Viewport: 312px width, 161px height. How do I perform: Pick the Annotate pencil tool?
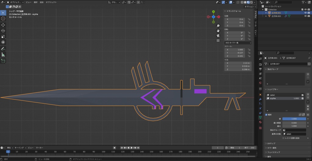click(3, 48)
